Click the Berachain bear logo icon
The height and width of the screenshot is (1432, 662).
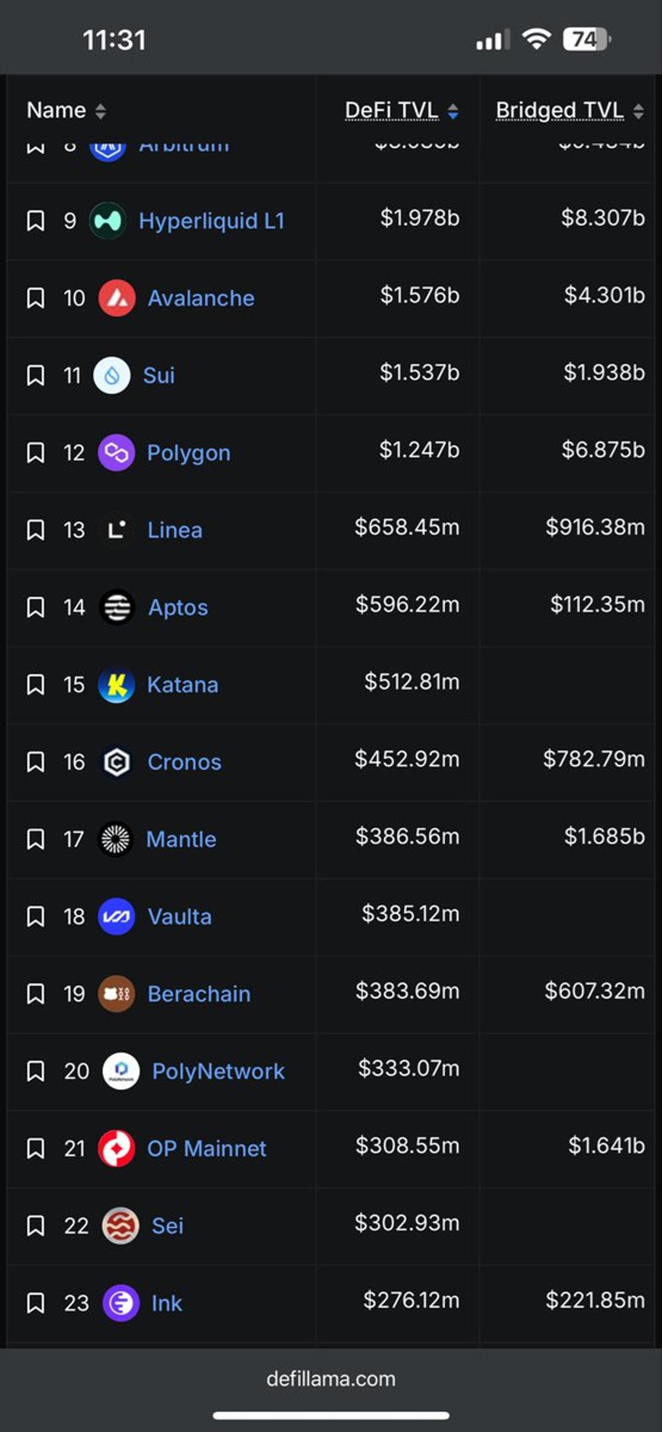(116, 993)
